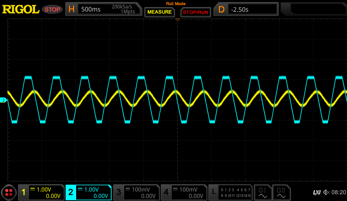This screenshot has width=347, height=201.
Task: Click the orange H horizontal timebase icon
Action: pyautogui.click(x=71, y=9)
